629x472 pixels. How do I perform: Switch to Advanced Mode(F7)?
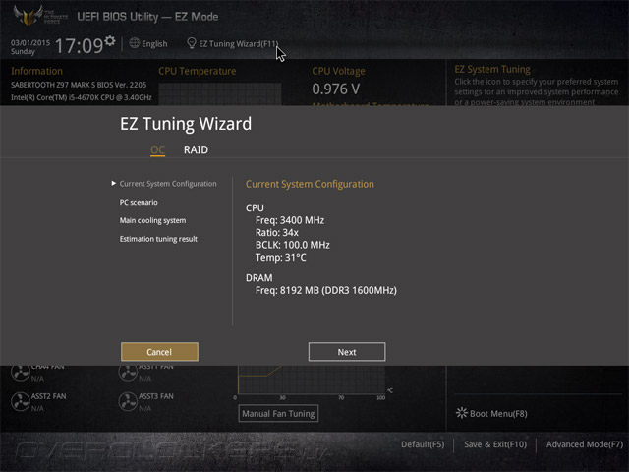point(585,444)
